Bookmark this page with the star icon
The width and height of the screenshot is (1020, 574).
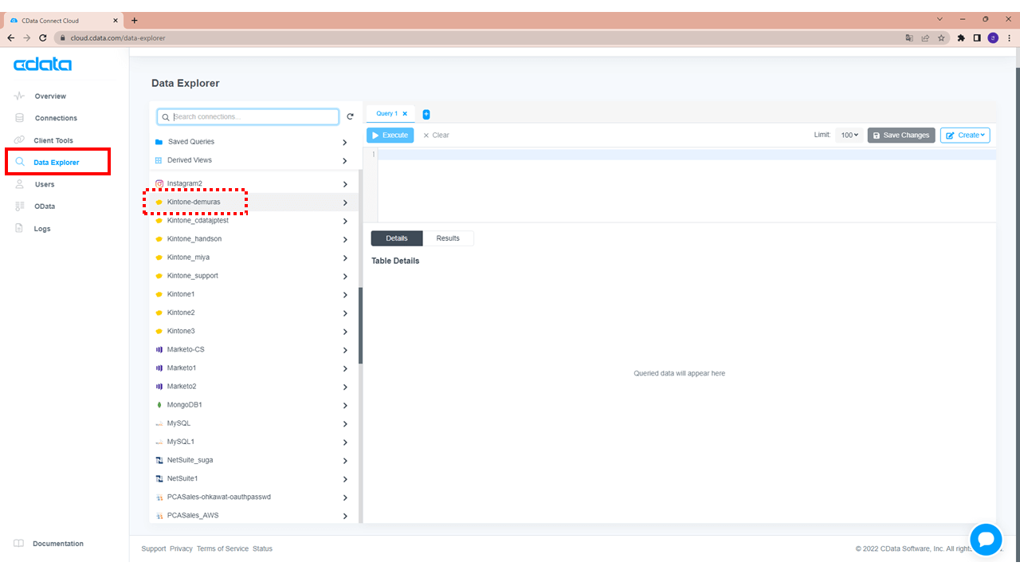point(941,37)
